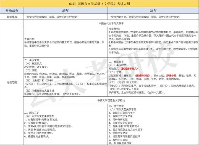The width and height of the screenshot is (199, 145).
Task: Click '二、秦汉文学' in the 25年 column
Action: pyautogui.click(x=32, y=60)
